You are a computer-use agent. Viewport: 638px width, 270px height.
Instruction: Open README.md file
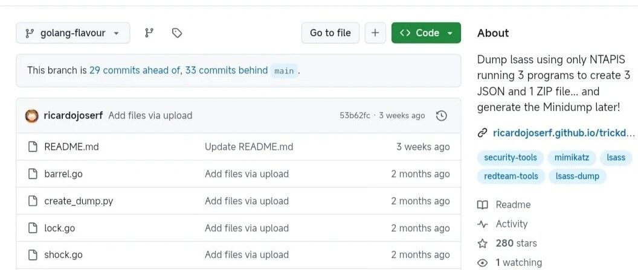72,146
